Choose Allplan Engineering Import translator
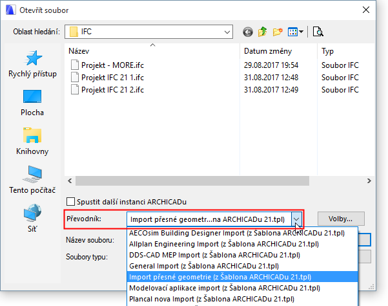 (x=242, y=244)
